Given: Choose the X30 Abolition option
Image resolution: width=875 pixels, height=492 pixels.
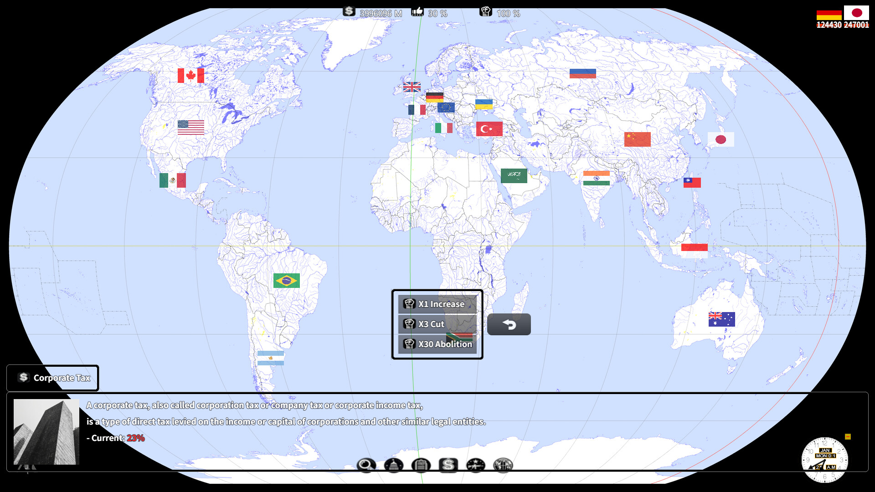Looking at the screenshot, I should (x=437, y=344).
